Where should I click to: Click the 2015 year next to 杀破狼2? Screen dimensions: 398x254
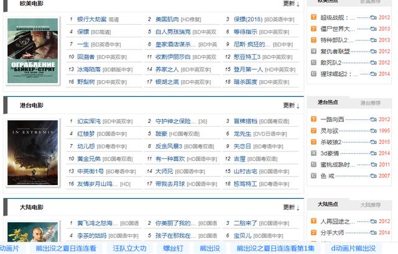pos(384,142)
